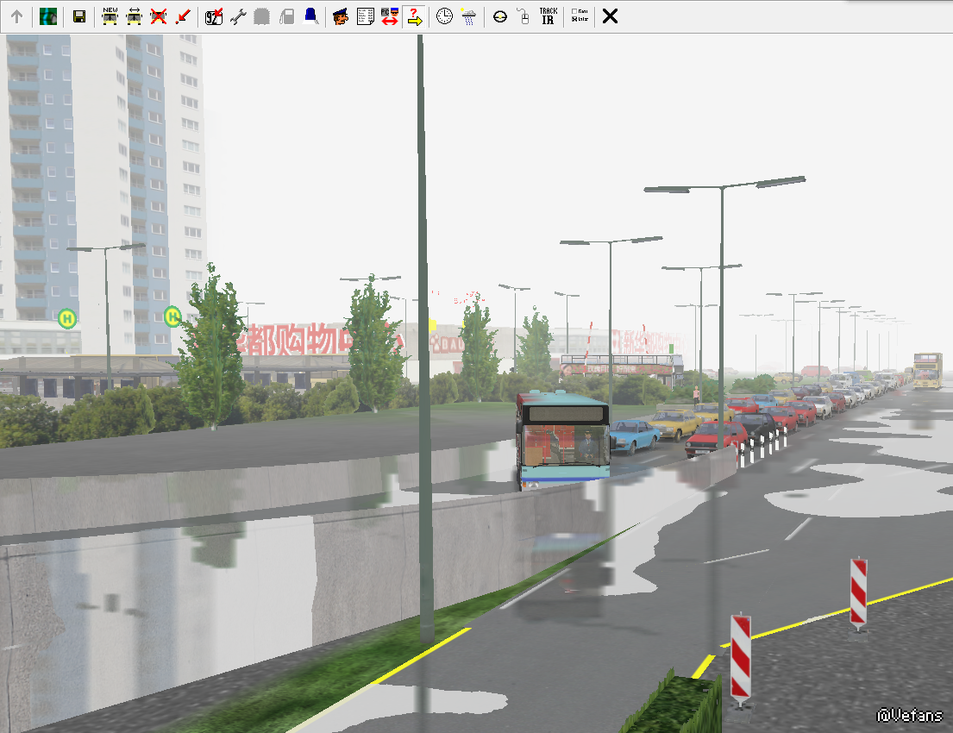Click the red arrow placement icon
Viewport: 953px width, 733px height.
point(183,16)
